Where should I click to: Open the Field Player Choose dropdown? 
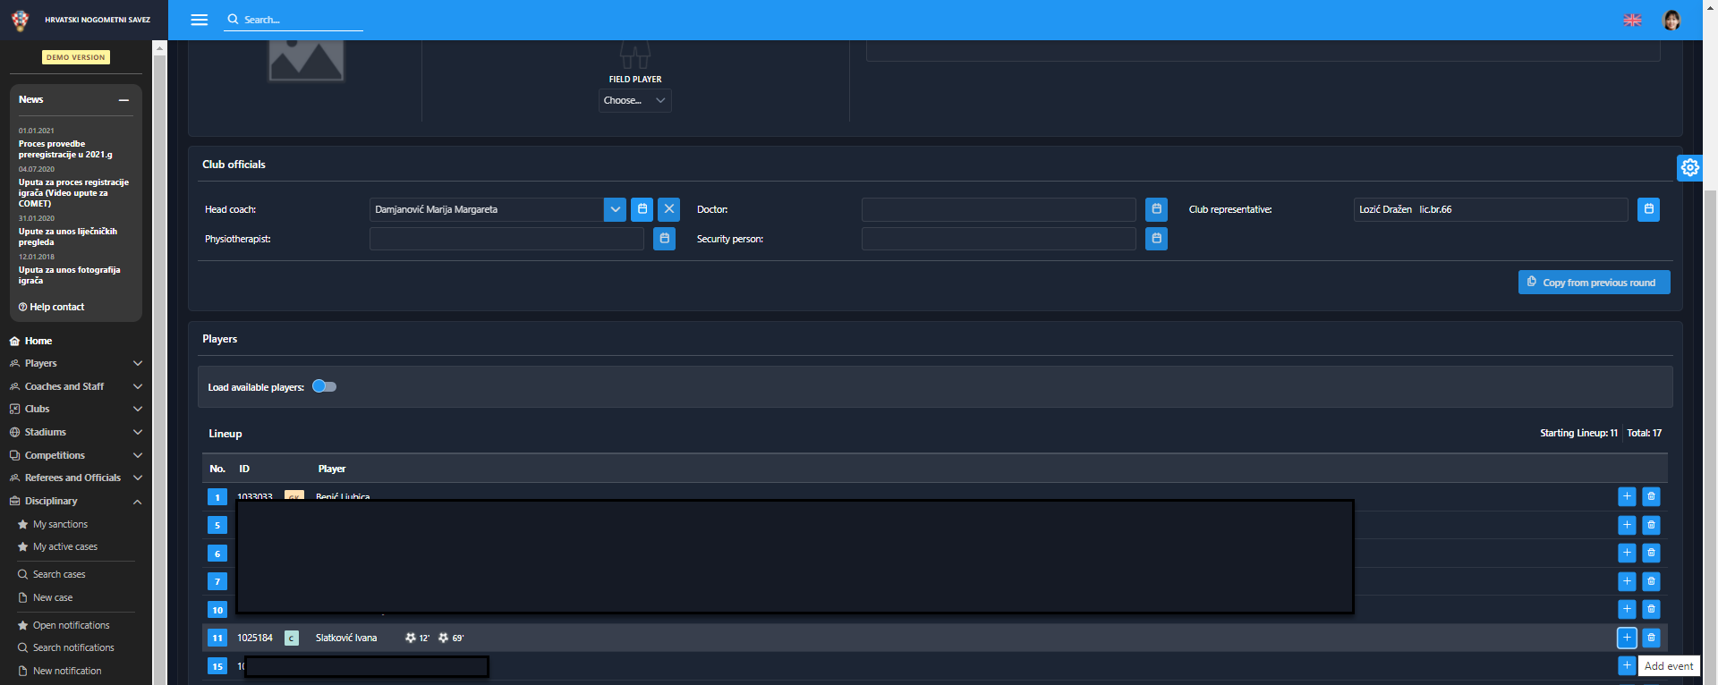pyautogui.click(x=634, y=100)
